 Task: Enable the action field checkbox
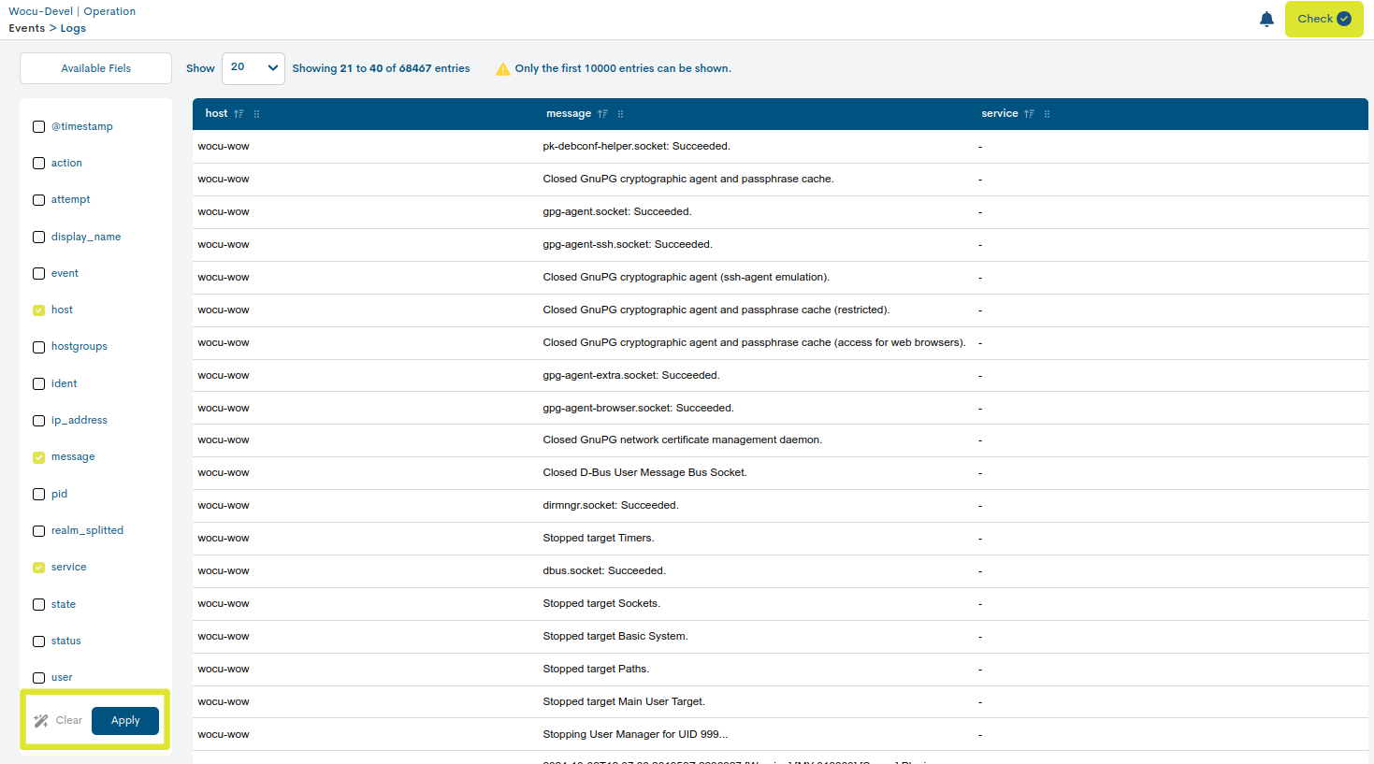click(x=38, y=163)
